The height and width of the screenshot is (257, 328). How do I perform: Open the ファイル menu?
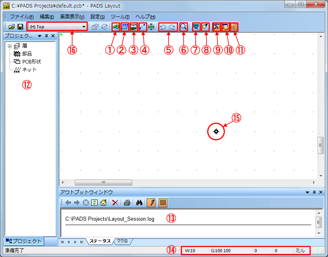(22, 17)
